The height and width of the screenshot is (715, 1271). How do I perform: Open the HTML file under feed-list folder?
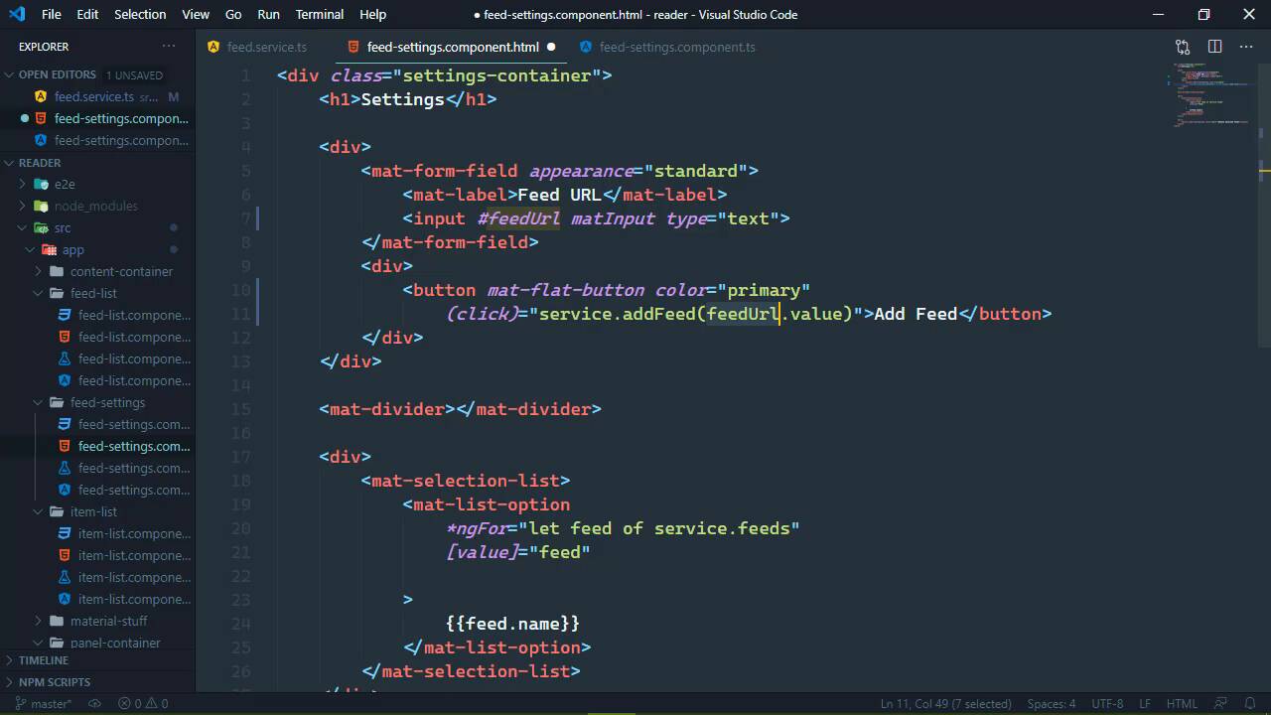click(x=97, y=337)
